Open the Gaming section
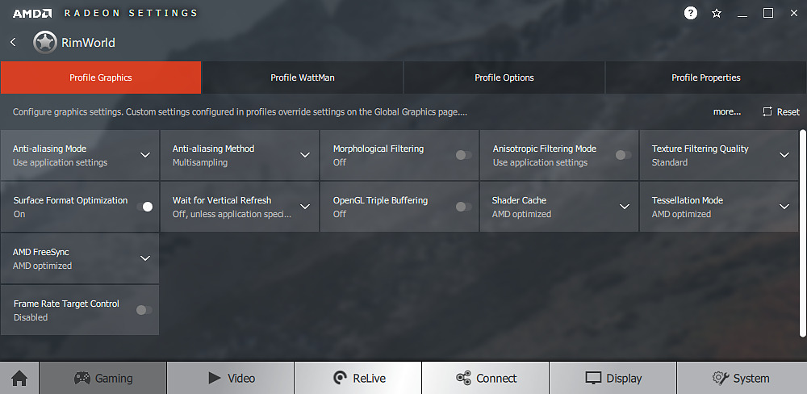807x394 pixels. (x=103, y=378)
